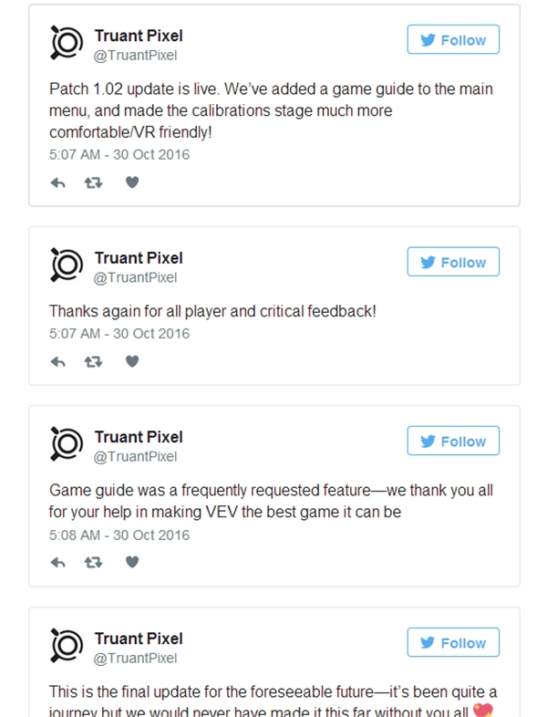Screen dimensions: 547x717
Task: Like the Game guide feature tweet
Action: pos(131,563)
